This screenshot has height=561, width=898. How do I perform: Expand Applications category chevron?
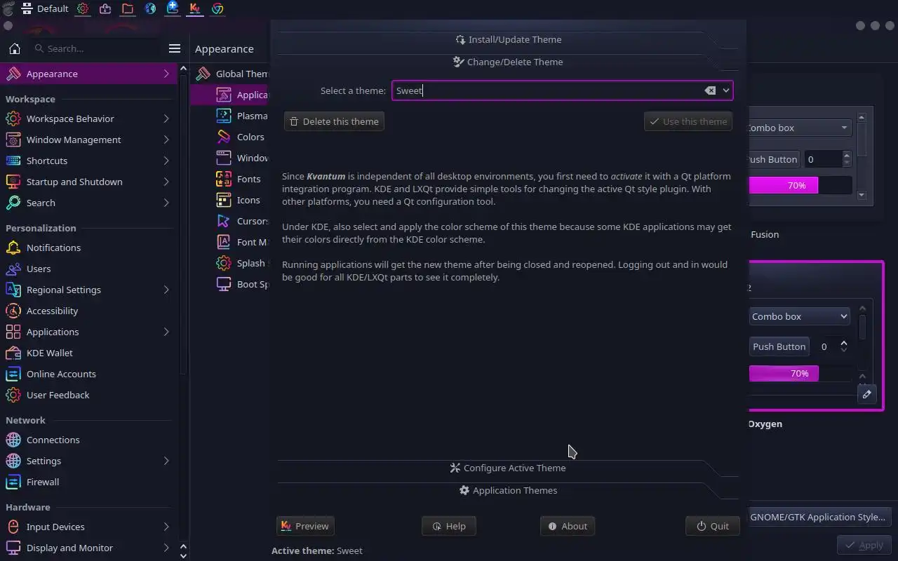tap(166, 332)
